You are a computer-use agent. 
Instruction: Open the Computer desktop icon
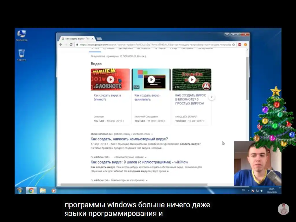(x=21, y=35)
